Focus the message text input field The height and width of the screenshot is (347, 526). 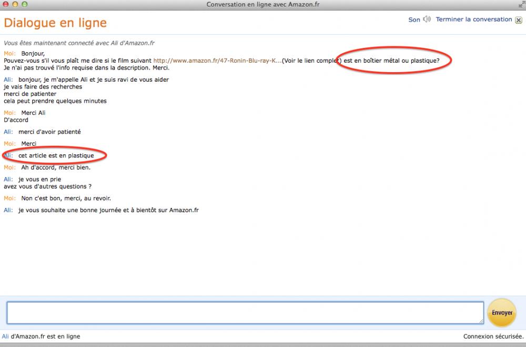tap(245, 313)
